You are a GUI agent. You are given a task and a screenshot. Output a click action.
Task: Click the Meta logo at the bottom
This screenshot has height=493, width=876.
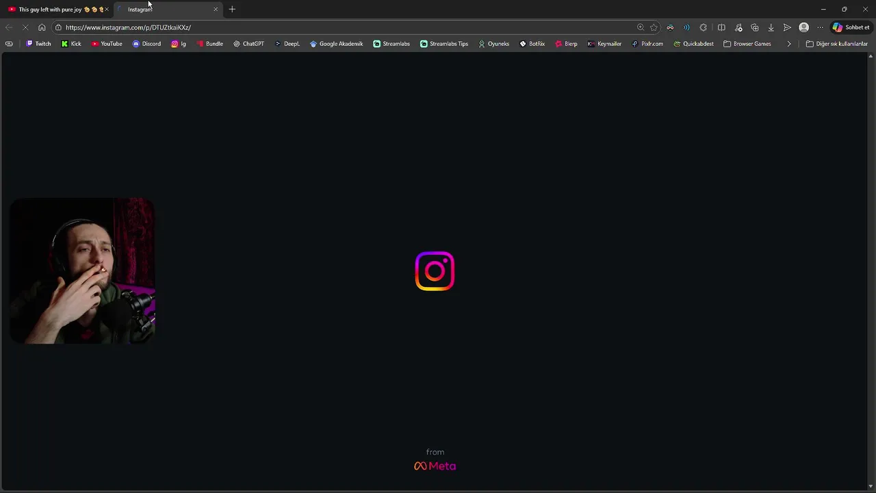point(435,466)
